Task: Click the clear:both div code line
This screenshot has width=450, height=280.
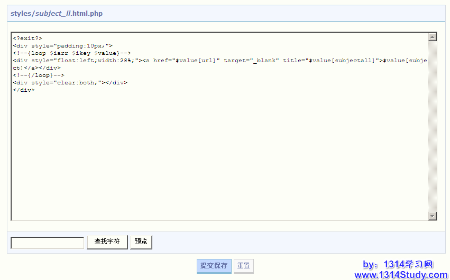Action: (x=70, y=83)
